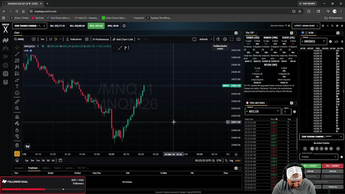Open the info icon beside UP&L
This screenshot has width=345, height=194.
click(x=124, y=26)
